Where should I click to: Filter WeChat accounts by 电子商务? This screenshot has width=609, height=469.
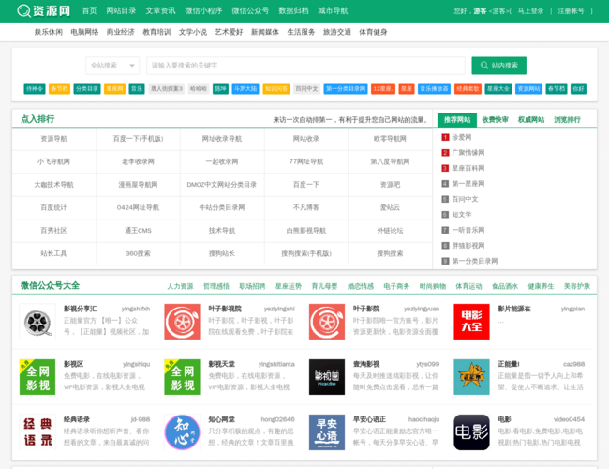coord(396,287)
